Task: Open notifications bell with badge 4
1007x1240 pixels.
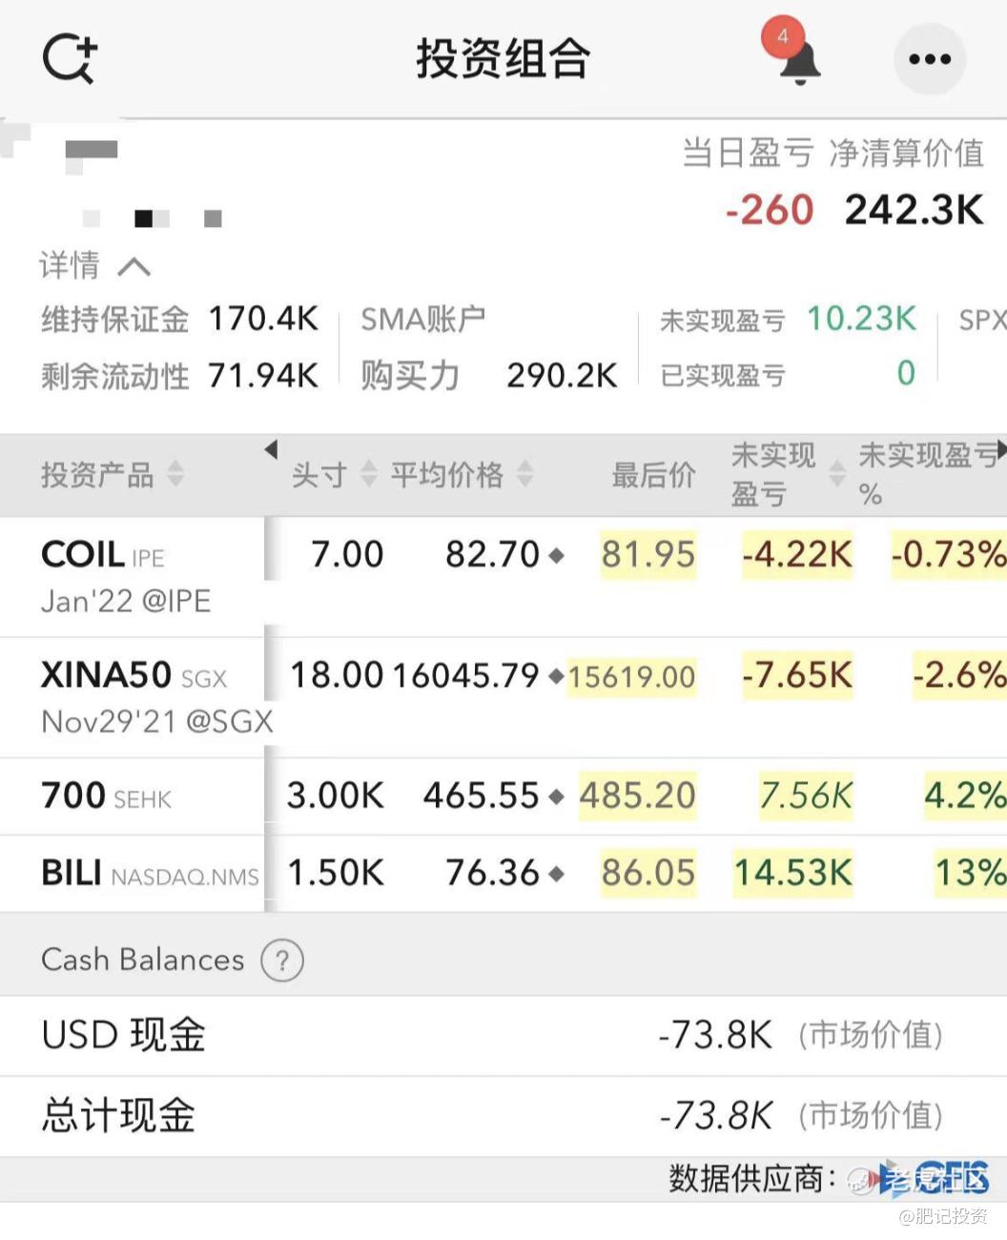Action: tap(797, 55)
